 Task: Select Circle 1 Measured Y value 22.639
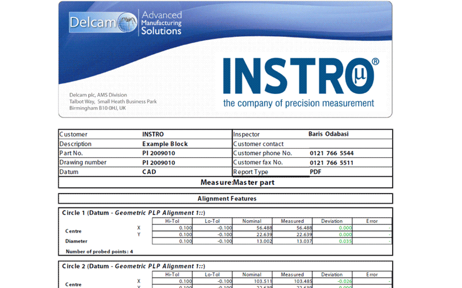[x=304, y=234]
